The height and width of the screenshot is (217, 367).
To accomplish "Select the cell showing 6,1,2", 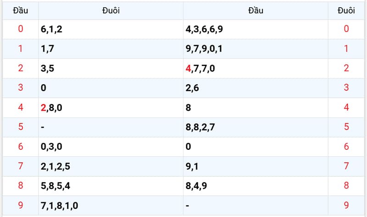I will coord(111,29).
